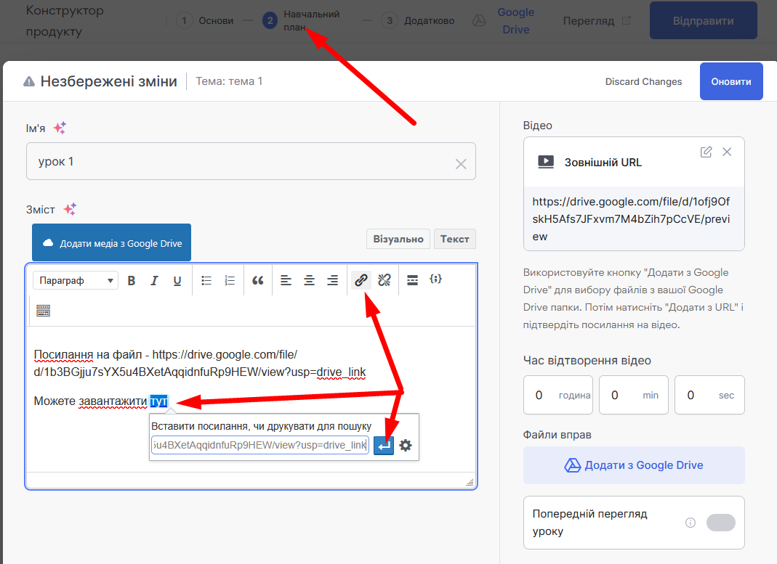The height and width of the screenshot is (564, 777).
Task: Insert a bulleted list
Action: tap(206, 281)
